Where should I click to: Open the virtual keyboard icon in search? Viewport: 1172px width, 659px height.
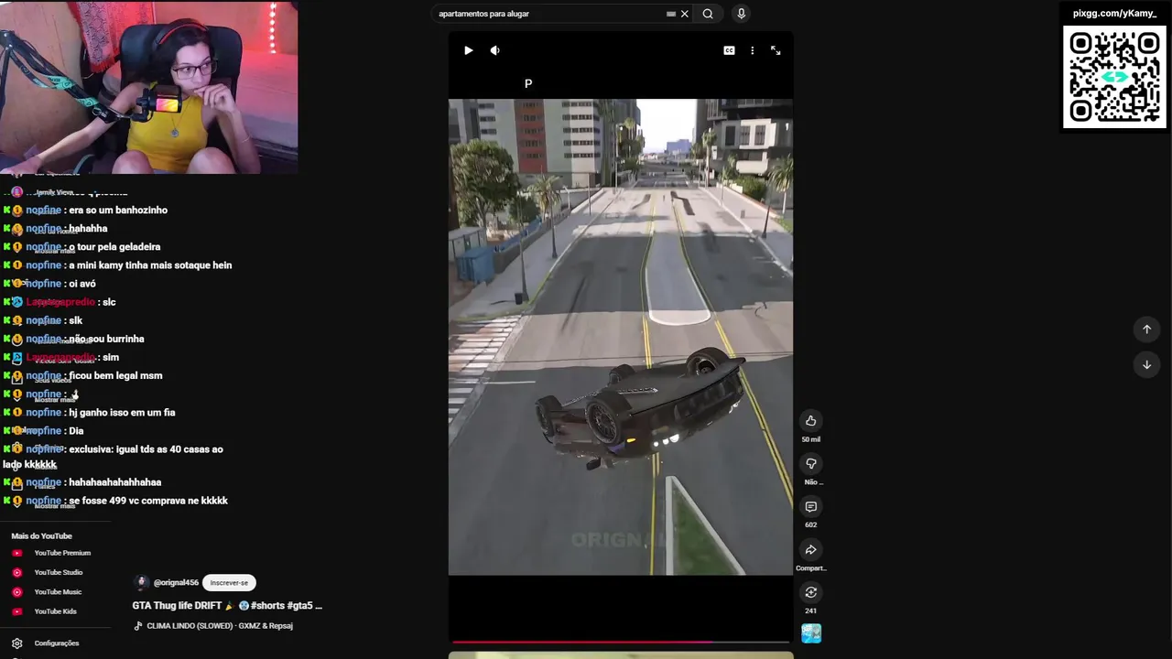[671, 14]
